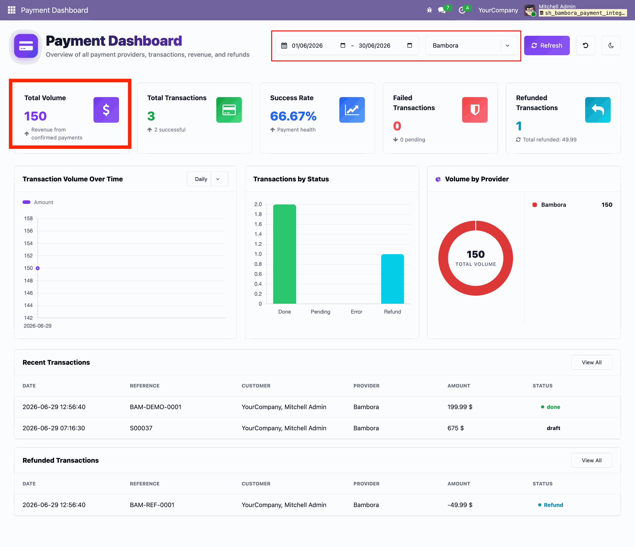Open the apps grid menu icon

12,10
